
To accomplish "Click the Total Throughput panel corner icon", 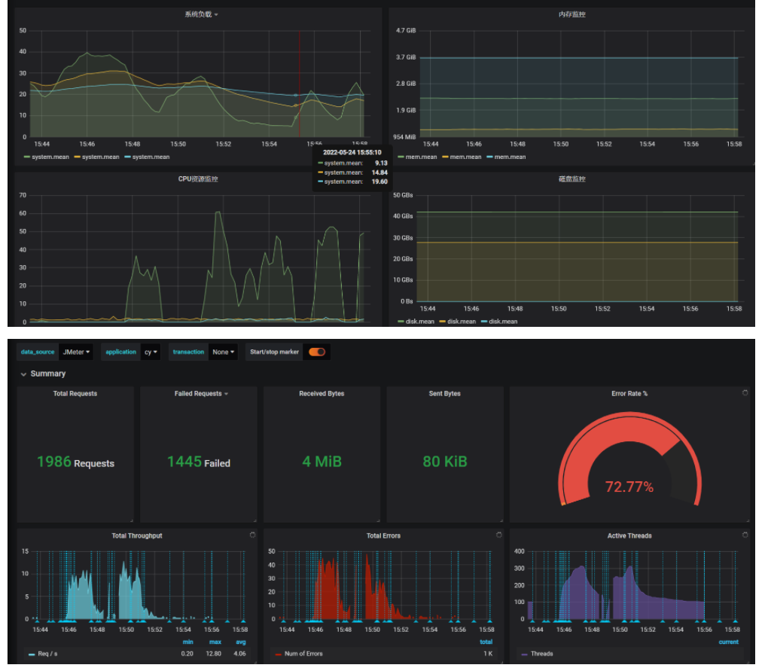I will pyautogui.click(x=252, y=535).
